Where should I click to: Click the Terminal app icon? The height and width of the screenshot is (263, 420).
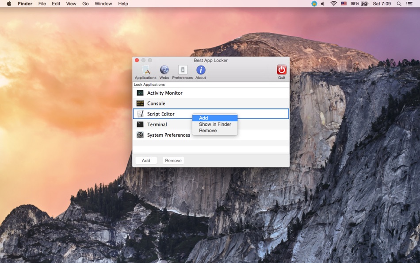click(140, 124)
